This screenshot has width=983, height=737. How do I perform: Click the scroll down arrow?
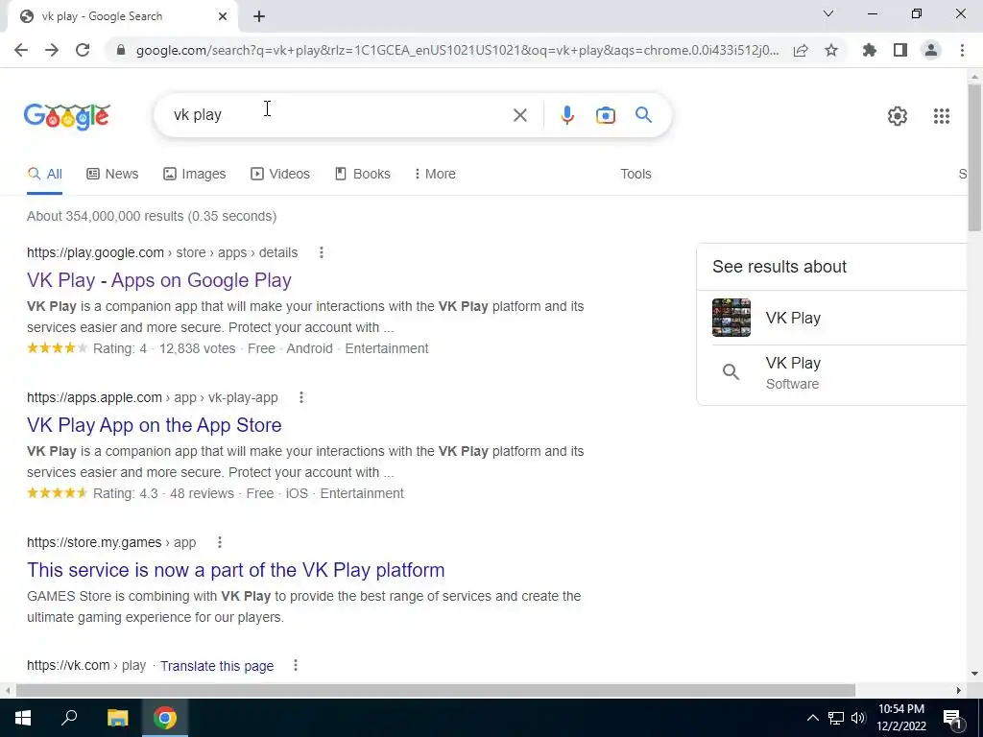coord(975,674)
